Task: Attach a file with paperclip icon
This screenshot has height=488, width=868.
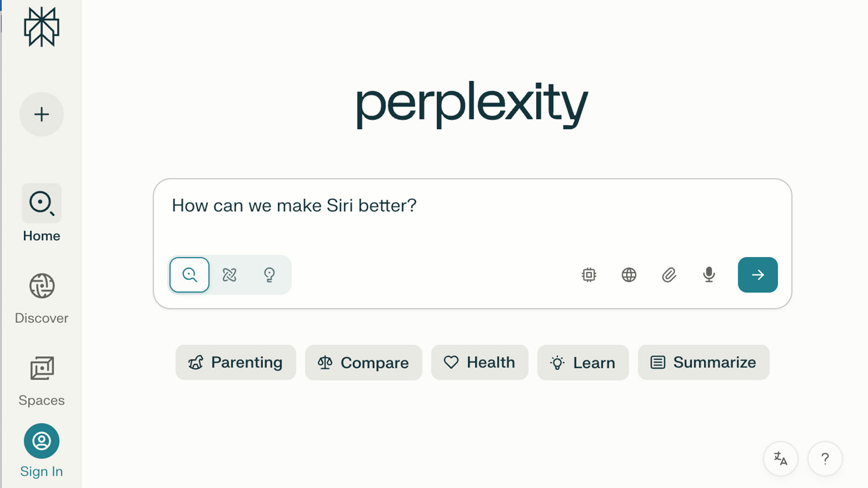Action: point(669,275)
